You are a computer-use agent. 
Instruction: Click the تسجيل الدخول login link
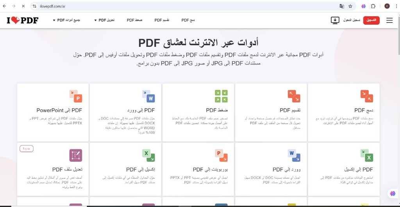tap(351, 20)
